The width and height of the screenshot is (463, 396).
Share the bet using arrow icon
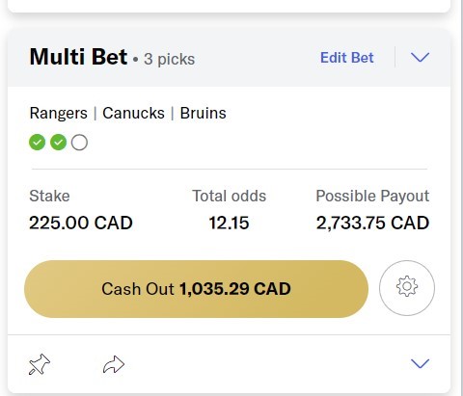[114, 364]
